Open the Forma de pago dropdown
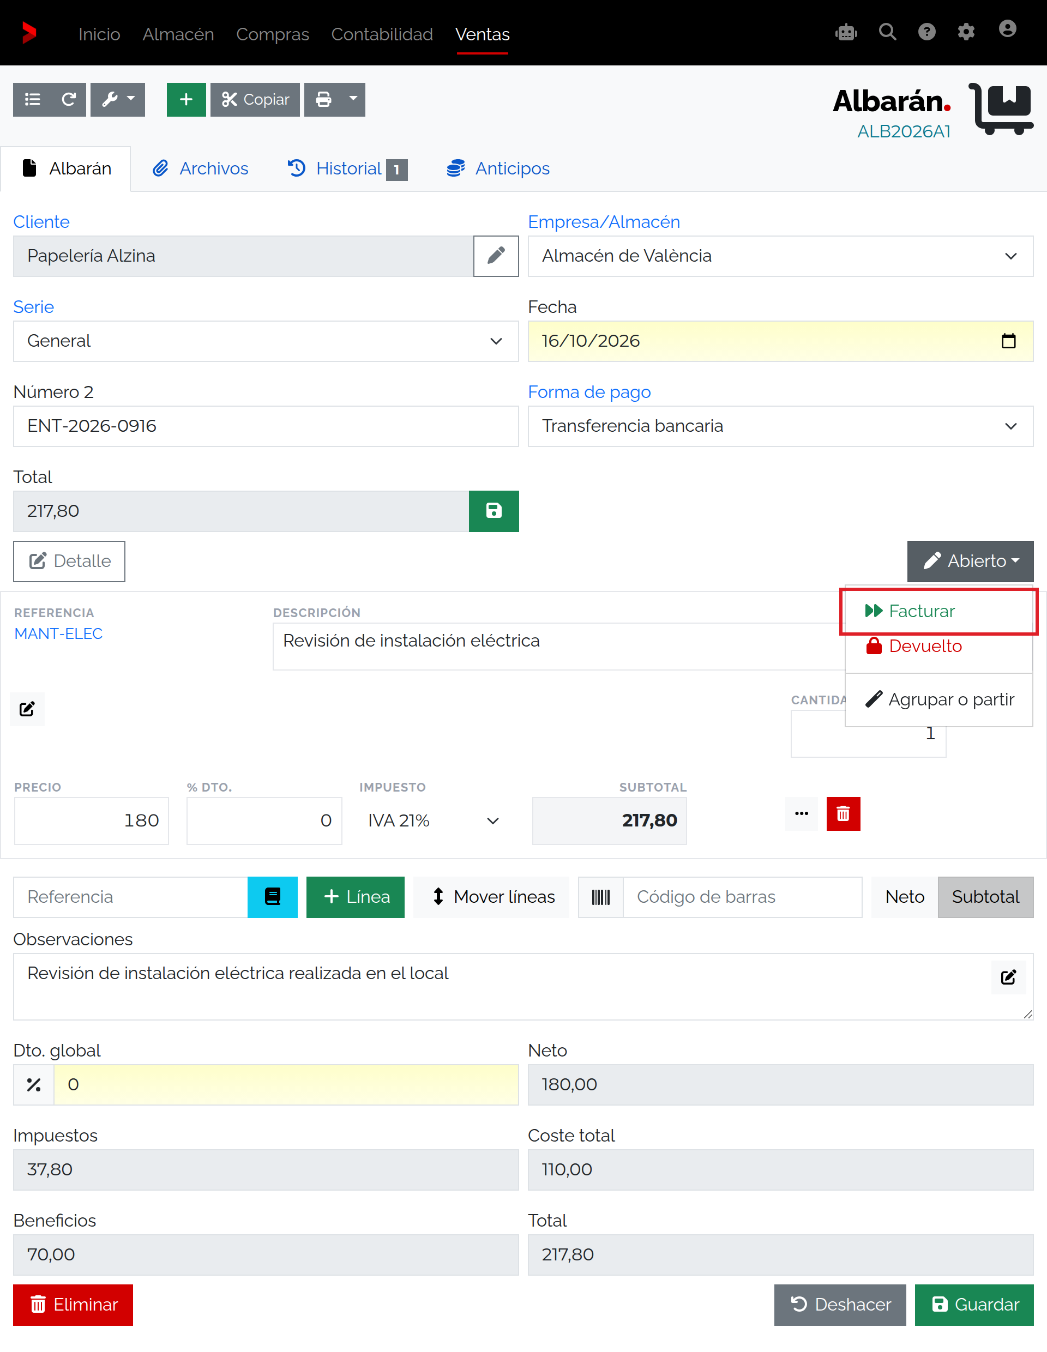The width and height of the screenshot is (1047, 1352). pos(780,426)
